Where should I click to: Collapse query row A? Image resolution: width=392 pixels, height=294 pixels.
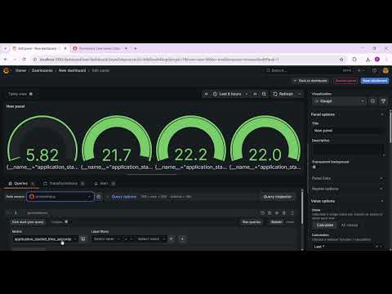[x=8, y=213]
